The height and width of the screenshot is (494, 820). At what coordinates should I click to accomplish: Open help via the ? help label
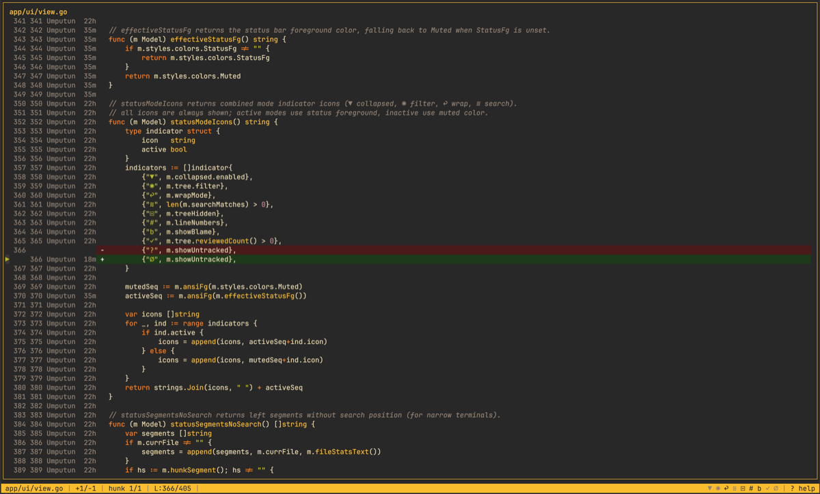803,489
